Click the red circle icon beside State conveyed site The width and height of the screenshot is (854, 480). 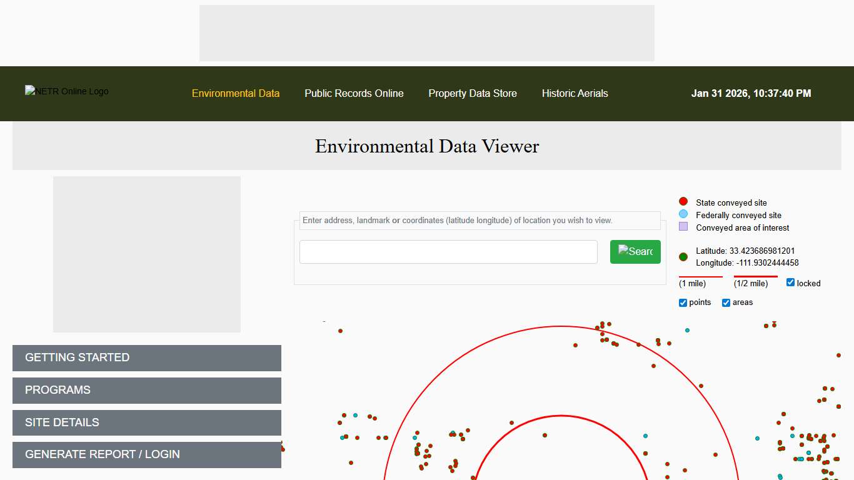point(683,201)
